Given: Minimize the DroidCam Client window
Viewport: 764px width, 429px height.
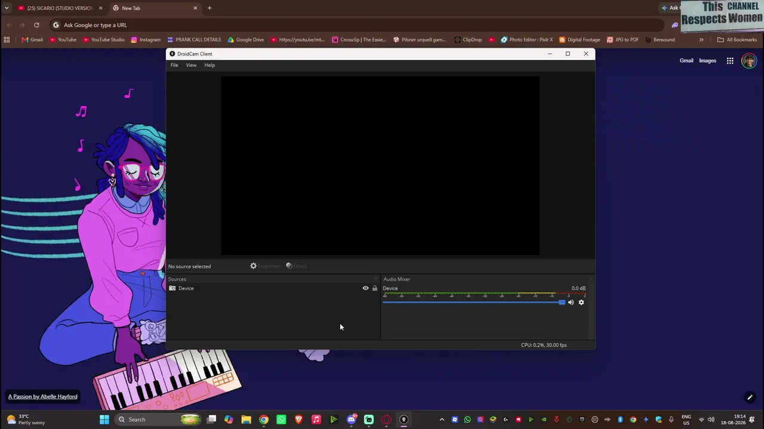Looking at the screenshot, I should pos(550,54).
